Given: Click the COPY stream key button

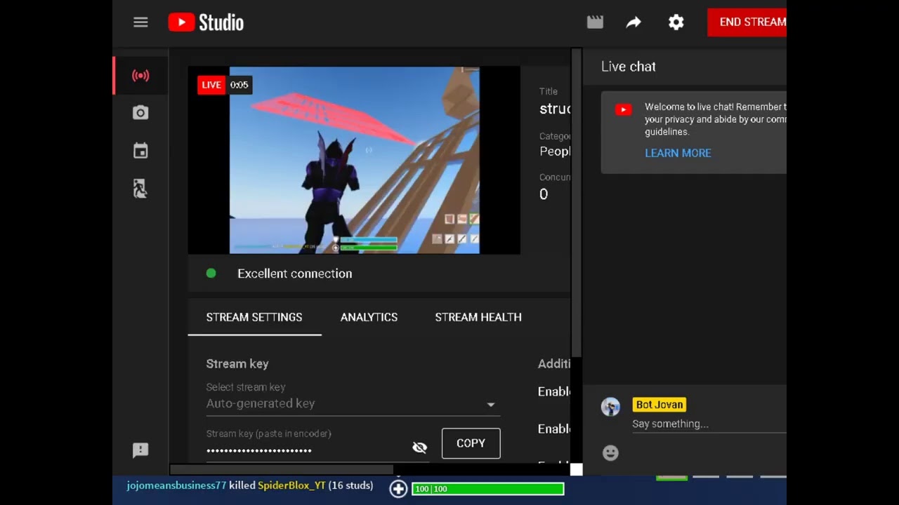Looking at the screenshot, I should [471, 443].
